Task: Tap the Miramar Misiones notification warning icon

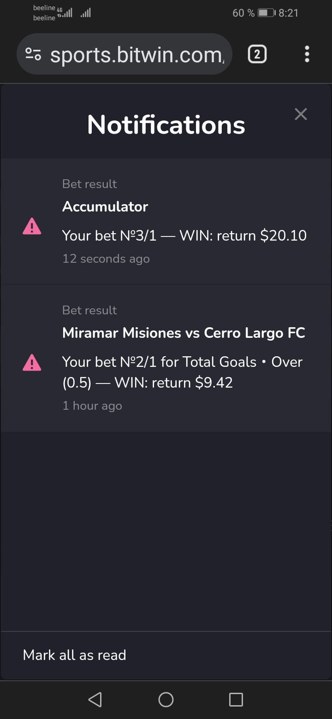Action: pos(32,363)
